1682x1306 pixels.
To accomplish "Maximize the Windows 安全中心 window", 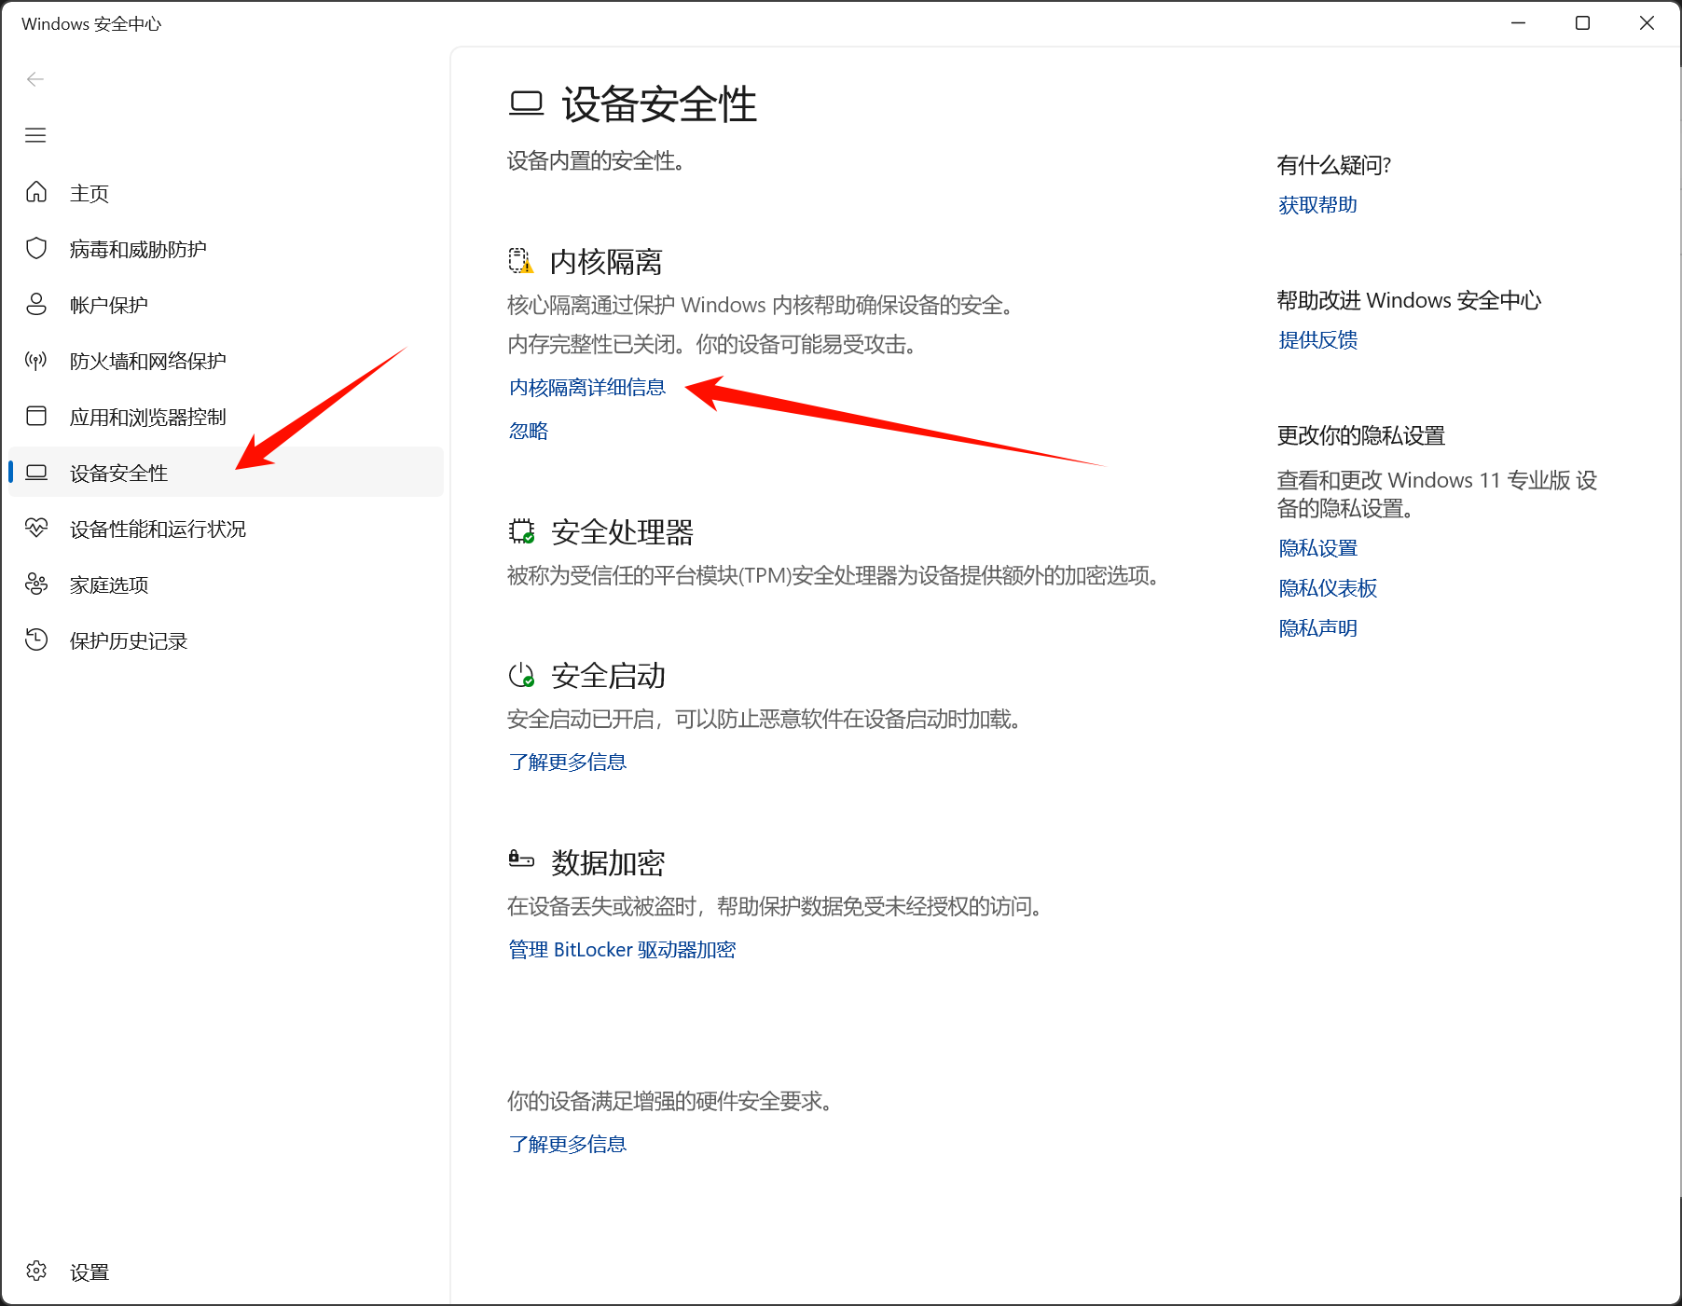I will point(1582,23).
